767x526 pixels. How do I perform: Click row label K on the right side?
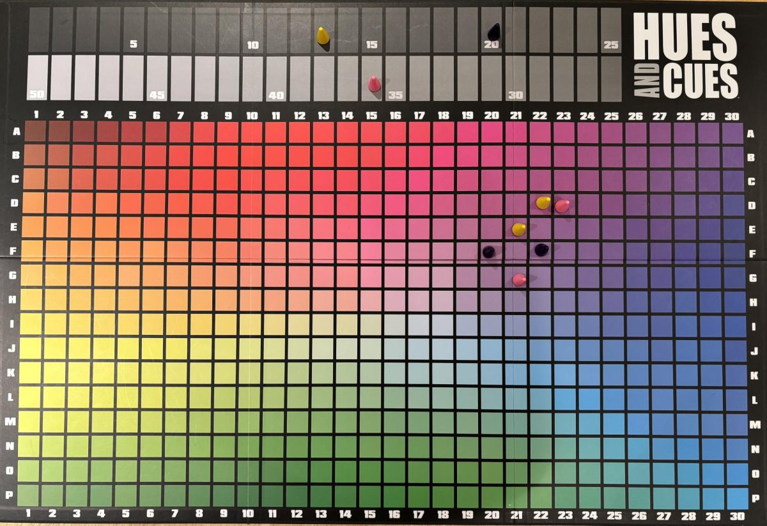pyautogui.click(x=755, y=376)
